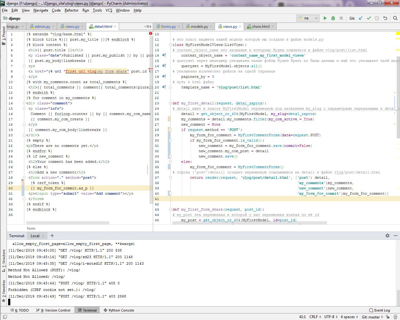Add a new terminal session with plus icon
Screen dimensions: 400x320
click(x=52, y=236)
